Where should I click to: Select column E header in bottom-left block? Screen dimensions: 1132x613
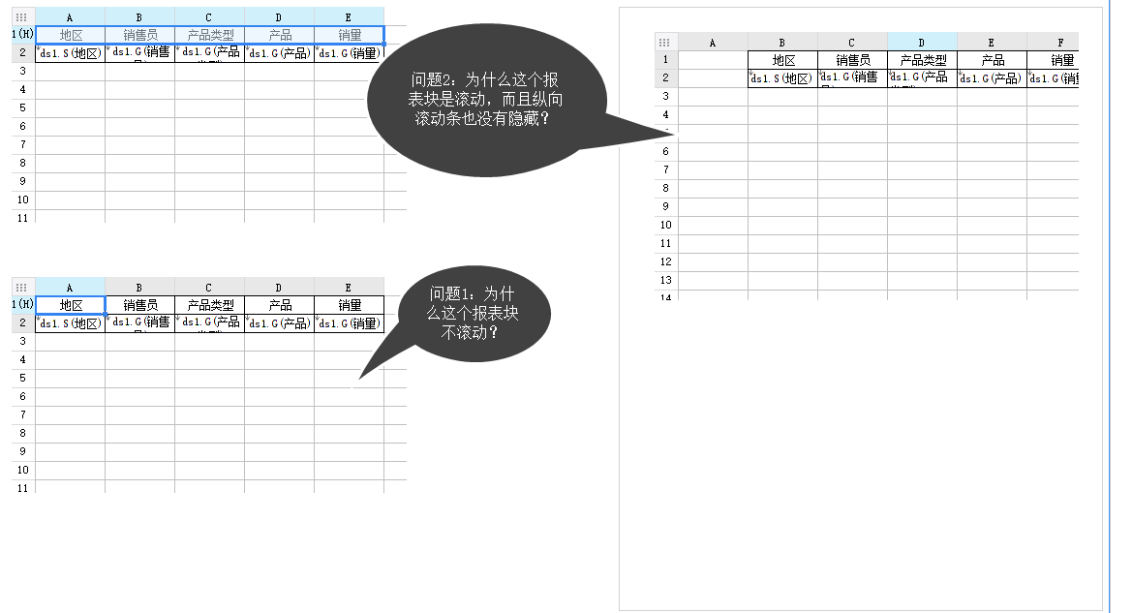349,288
